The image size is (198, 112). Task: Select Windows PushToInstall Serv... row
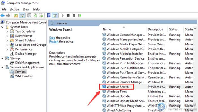point(147,72)
